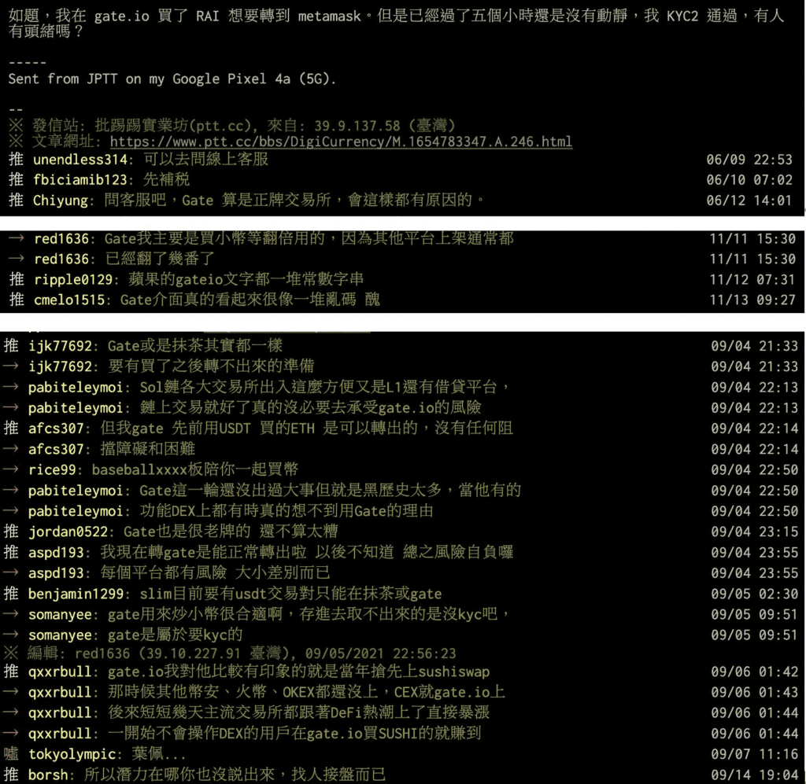
Task: Click timestamp 09/14 19:04
Action: 754,775
